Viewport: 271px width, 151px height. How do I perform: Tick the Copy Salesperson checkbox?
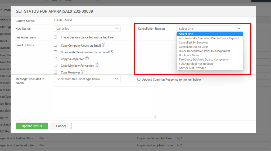[55, 59]
